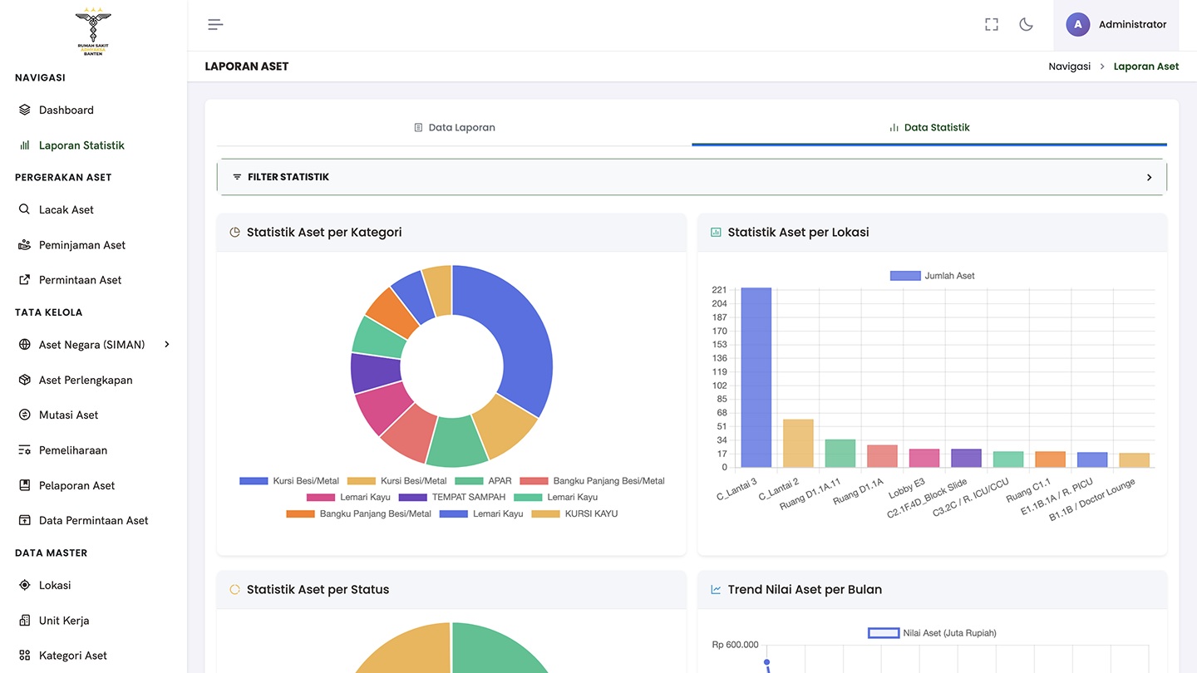Click the 'Statistik Aset per Kategori' heading

click(324, 233)
